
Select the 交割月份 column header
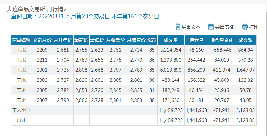click(42, 40)
